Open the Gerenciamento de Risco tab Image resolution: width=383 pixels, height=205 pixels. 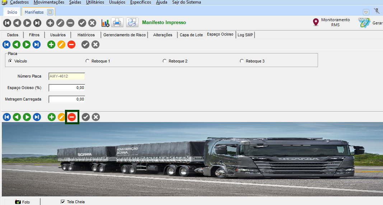coord(124,35)
